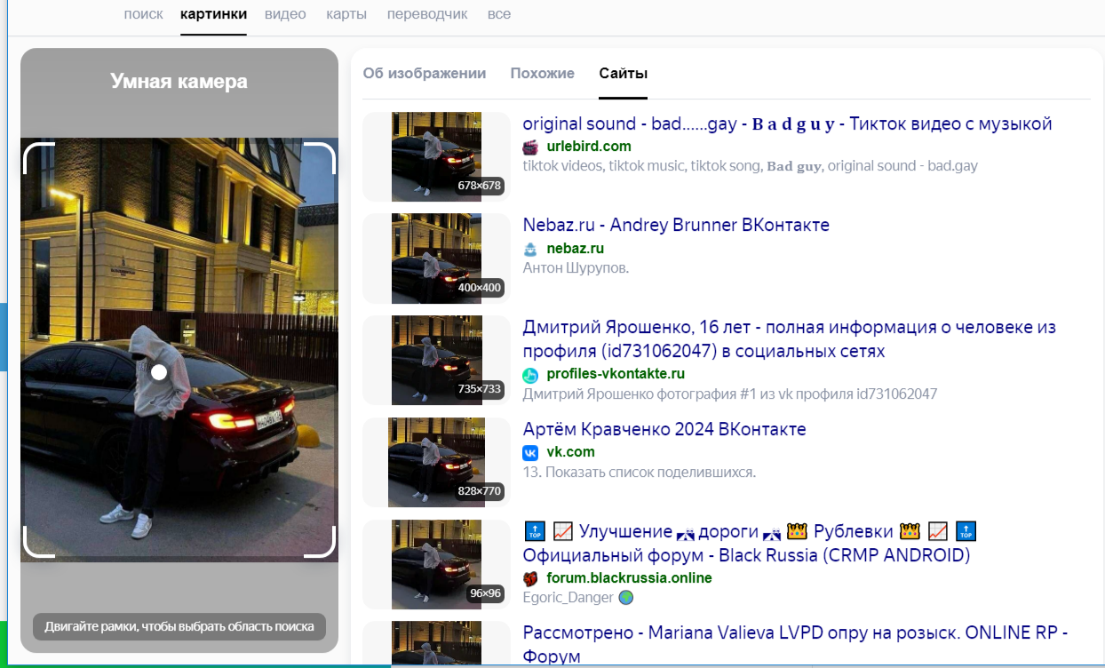1105x668 pixels.
Task: Switch to the переводчик section
Action: pos(427,14)
